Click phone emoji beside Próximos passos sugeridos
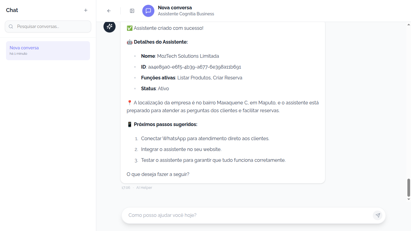This screenshot has height=231, width=411. (130, 125)
